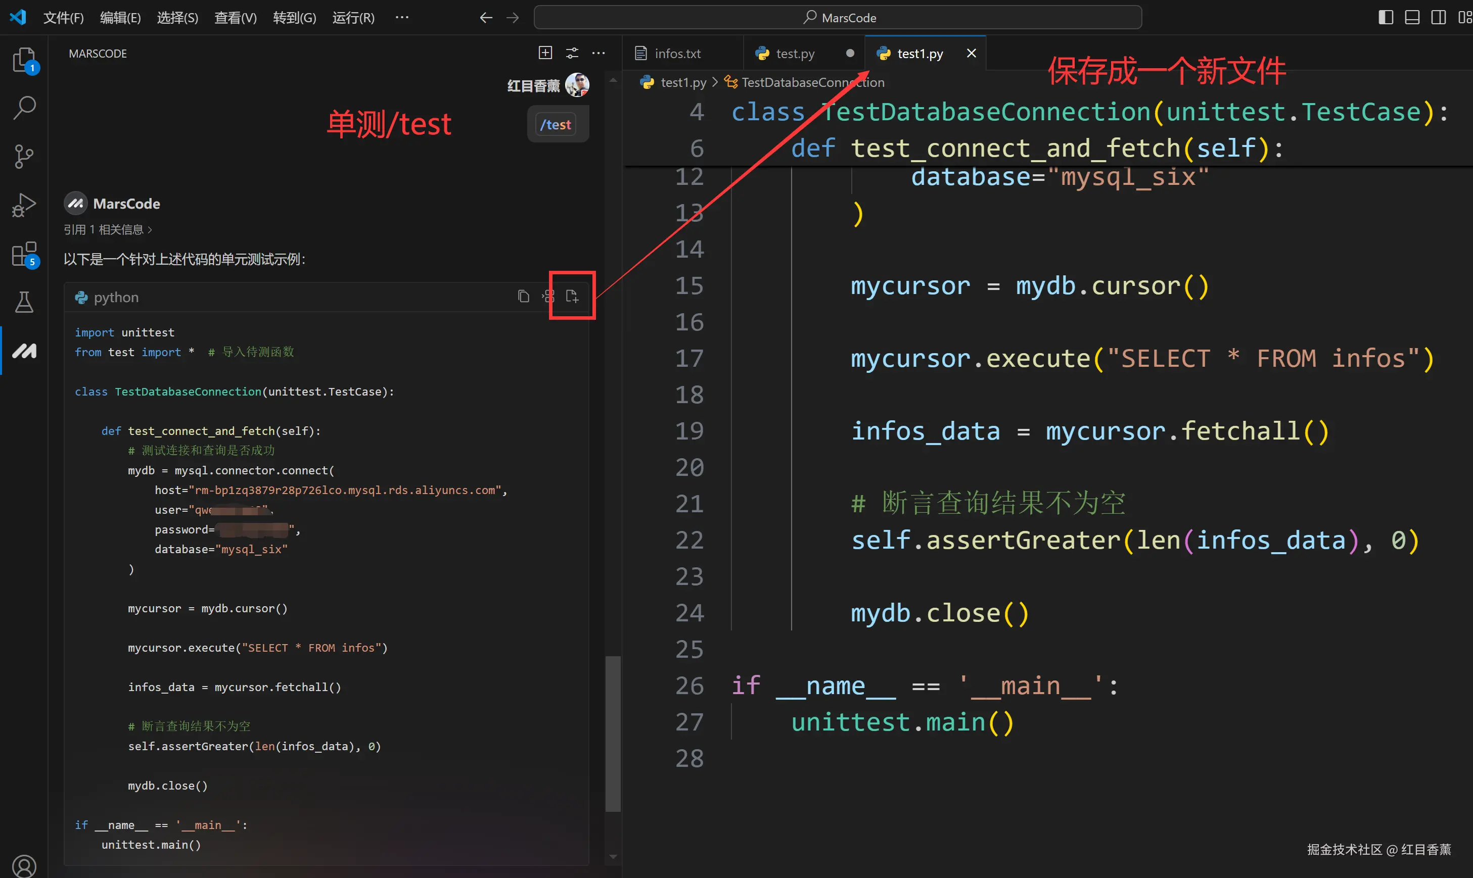Toggle the primary side bar layout
Screen dimensions: 1473x878
click(1386, 18)
